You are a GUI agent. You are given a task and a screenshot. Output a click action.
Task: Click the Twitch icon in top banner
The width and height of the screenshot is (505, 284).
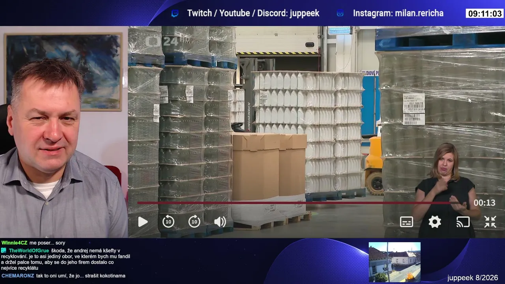(175, 13)
